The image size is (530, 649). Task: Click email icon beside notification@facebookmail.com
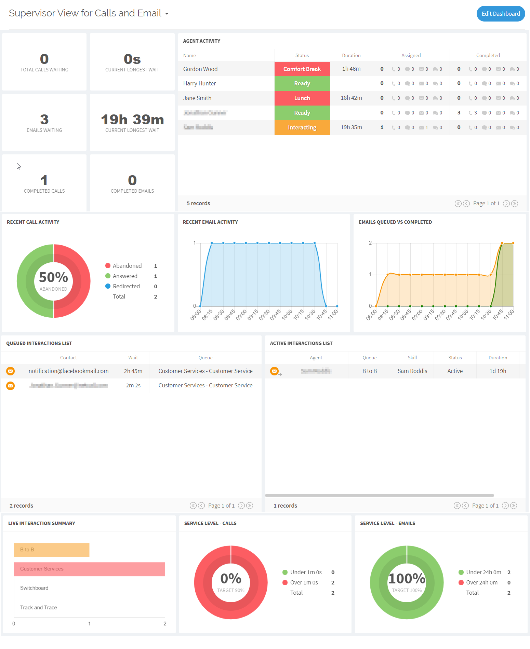click(11, 371)
